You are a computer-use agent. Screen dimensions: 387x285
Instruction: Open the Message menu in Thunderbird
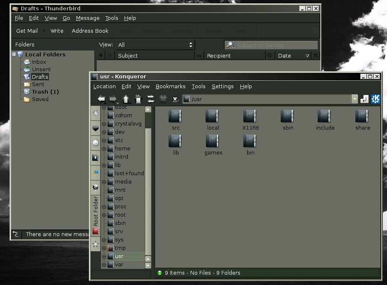coord(88,18)
